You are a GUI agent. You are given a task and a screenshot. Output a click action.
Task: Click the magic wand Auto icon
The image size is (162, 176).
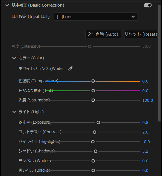90,34
